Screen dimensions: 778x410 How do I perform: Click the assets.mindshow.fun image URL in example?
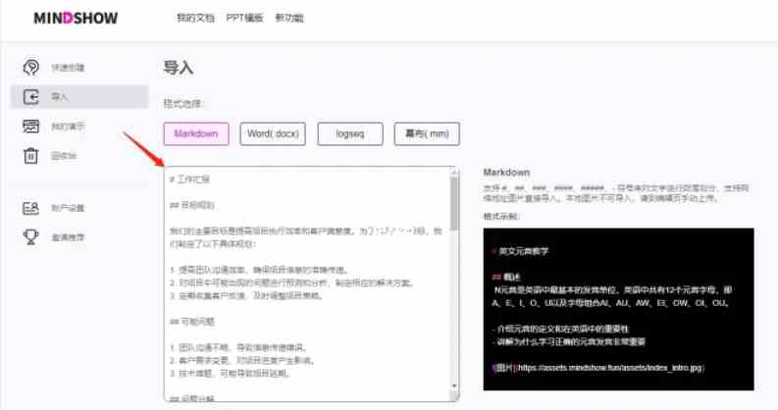click(610, 368)
